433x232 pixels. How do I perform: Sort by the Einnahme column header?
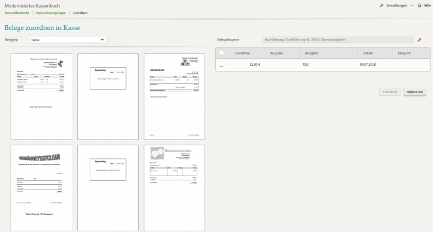[x=242, y=53]
